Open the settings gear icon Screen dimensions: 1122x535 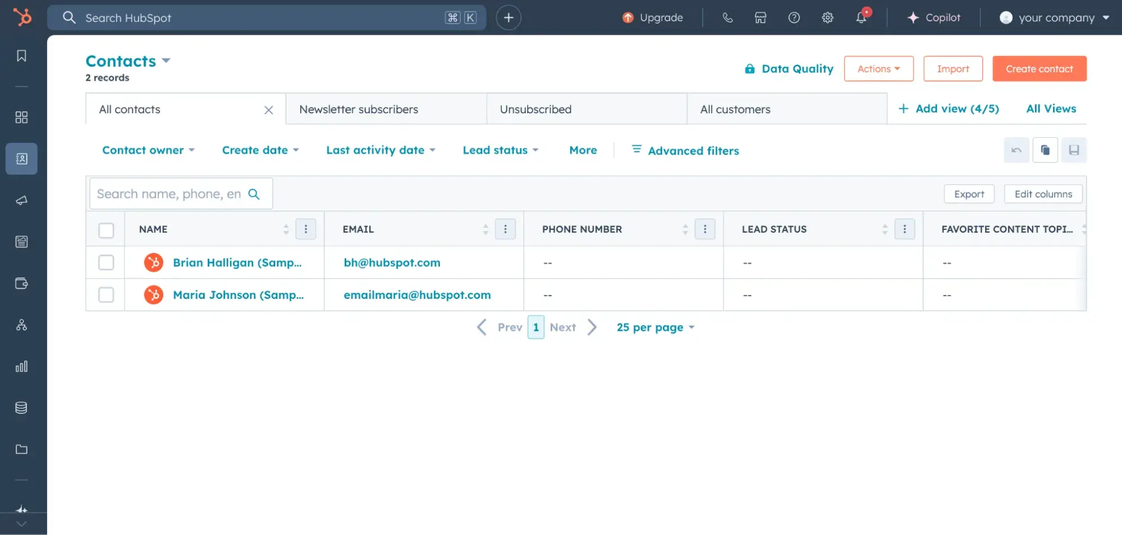tap(827, 18)
